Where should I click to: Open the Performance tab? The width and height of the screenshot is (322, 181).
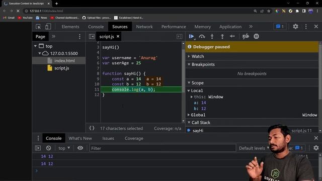tap(174, 27)
